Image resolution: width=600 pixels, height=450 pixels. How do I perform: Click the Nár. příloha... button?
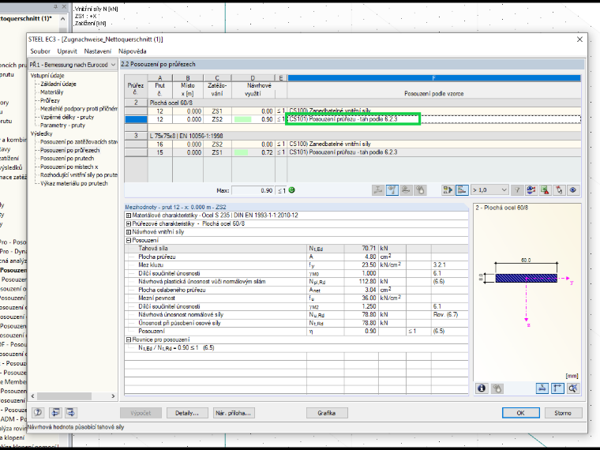pos(233,413)
